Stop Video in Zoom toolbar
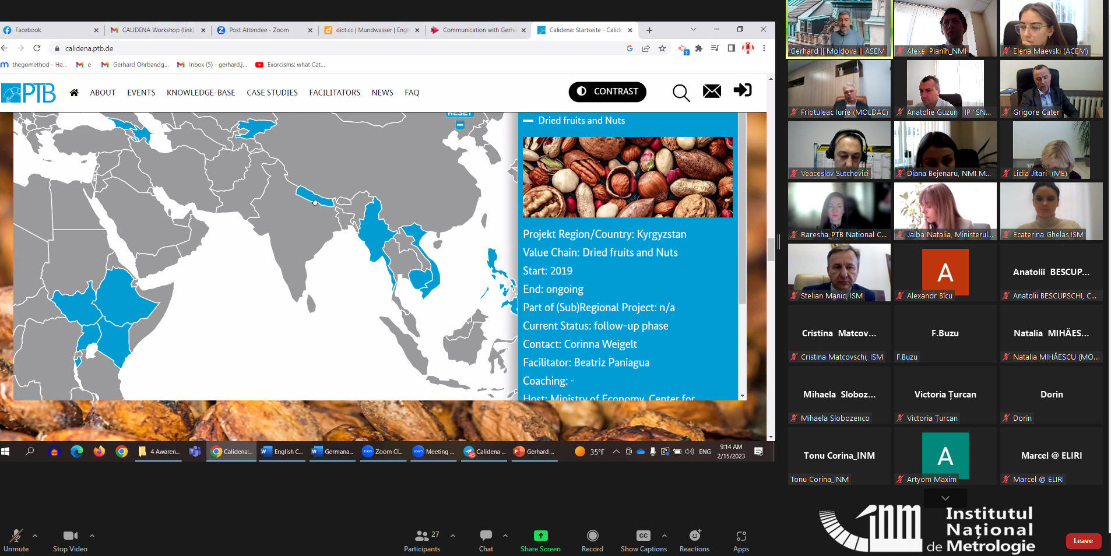 (x=70, y=540)
